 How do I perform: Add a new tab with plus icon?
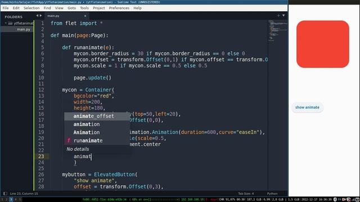(x=278, y=16)
